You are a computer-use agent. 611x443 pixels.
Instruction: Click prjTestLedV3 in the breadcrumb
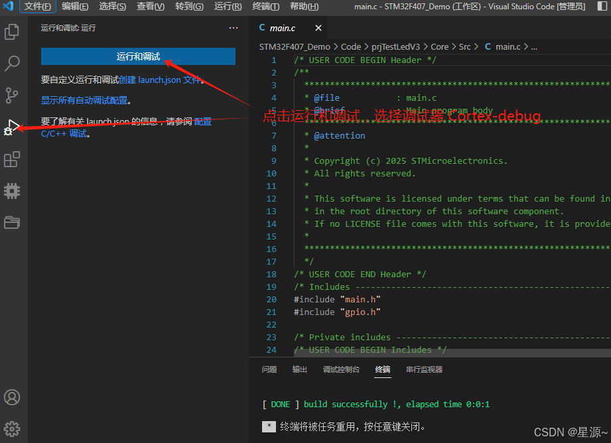click(395, 47)
